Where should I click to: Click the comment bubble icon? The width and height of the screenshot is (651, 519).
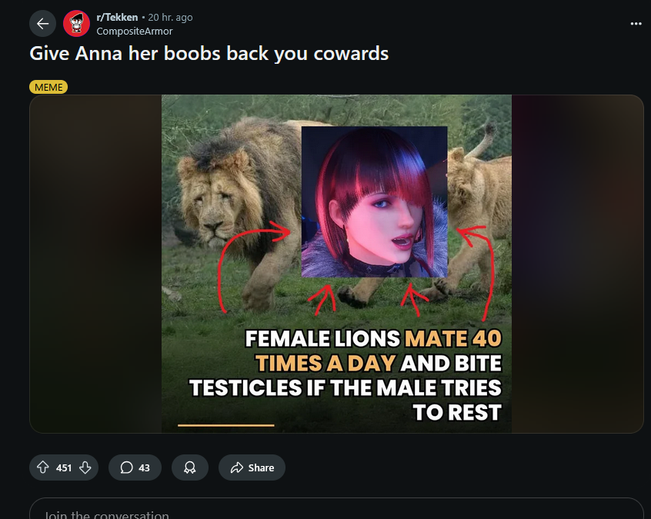pos(126,467)
